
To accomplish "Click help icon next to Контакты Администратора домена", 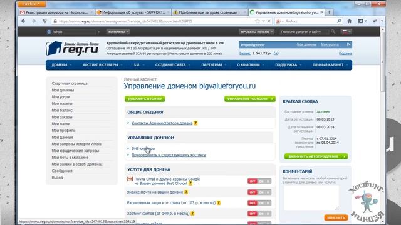I will (x=195, y=123).
